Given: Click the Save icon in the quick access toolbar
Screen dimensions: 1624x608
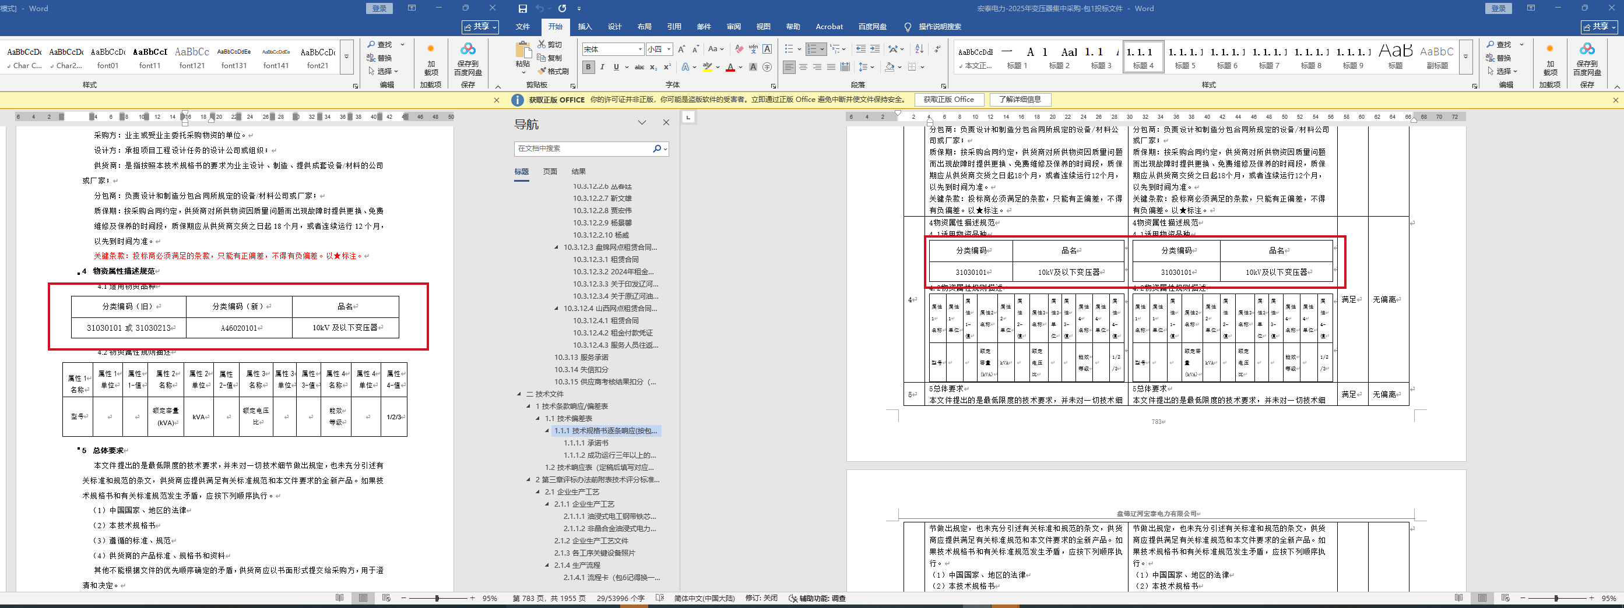Looking at the screenshot, I should tap(522, 9).
